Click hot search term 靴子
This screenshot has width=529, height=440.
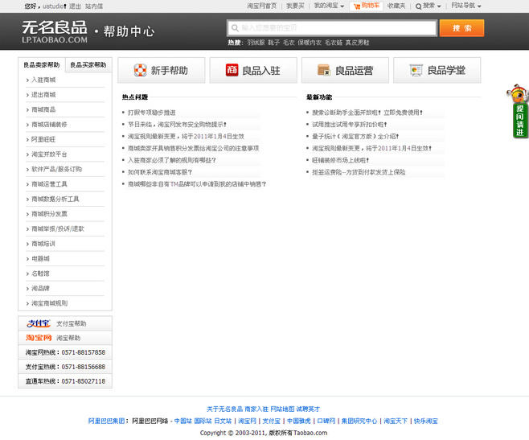click(x=273, y=43)
